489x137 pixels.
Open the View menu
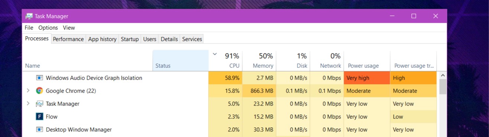[69, 28]
